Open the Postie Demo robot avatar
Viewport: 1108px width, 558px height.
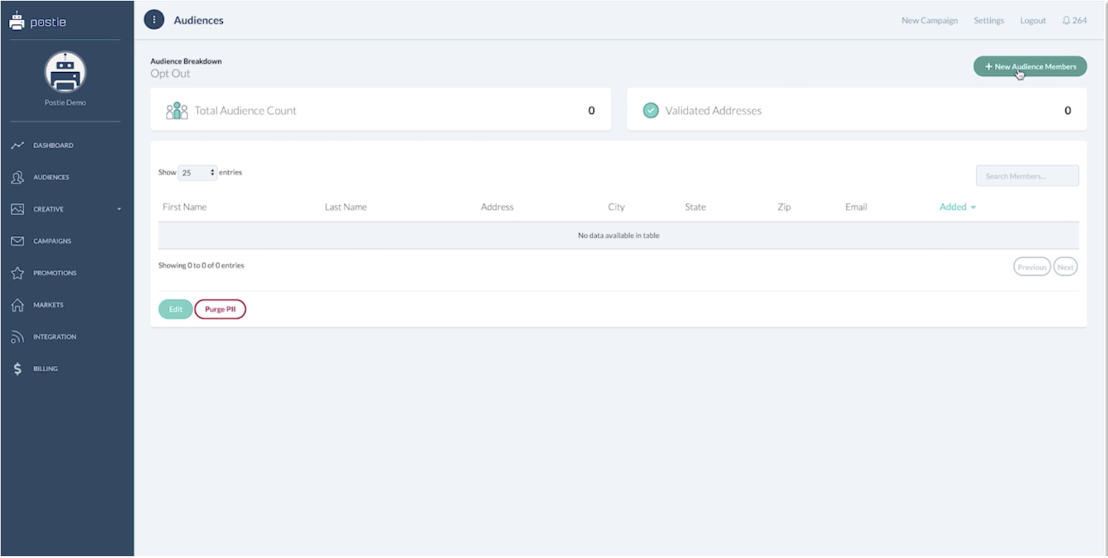coord(65,72)
